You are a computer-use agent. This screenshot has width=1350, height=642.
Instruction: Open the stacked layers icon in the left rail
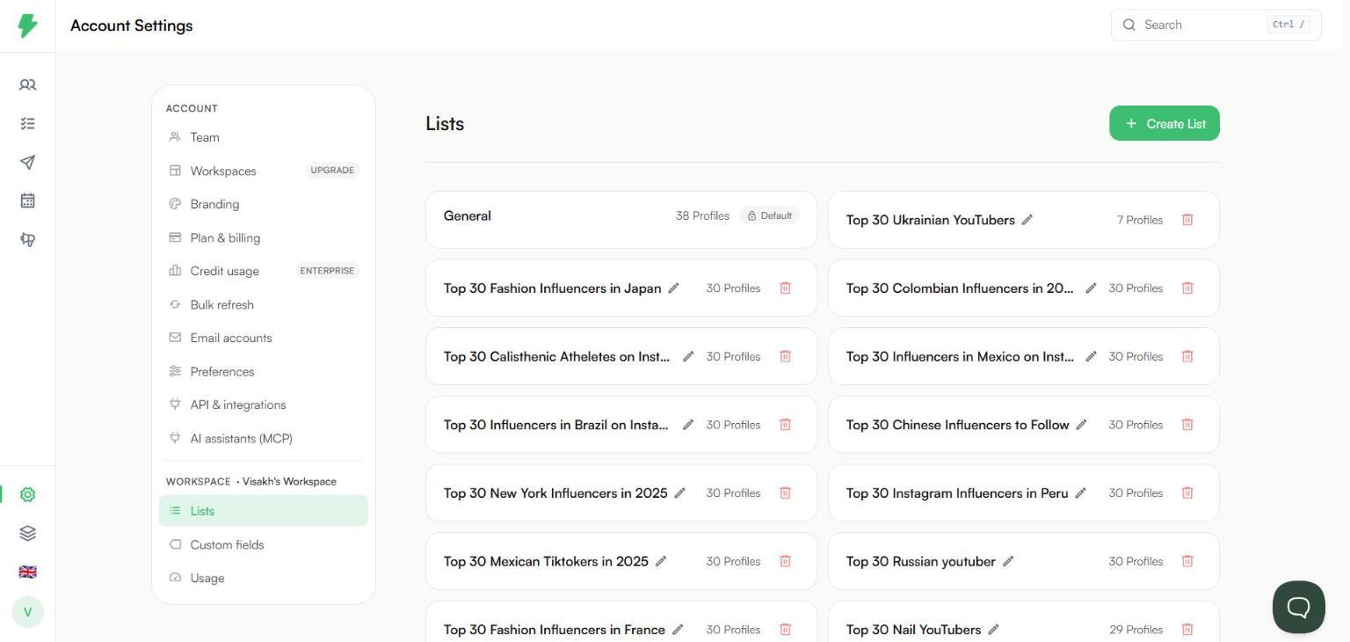[x=28, y=534]
